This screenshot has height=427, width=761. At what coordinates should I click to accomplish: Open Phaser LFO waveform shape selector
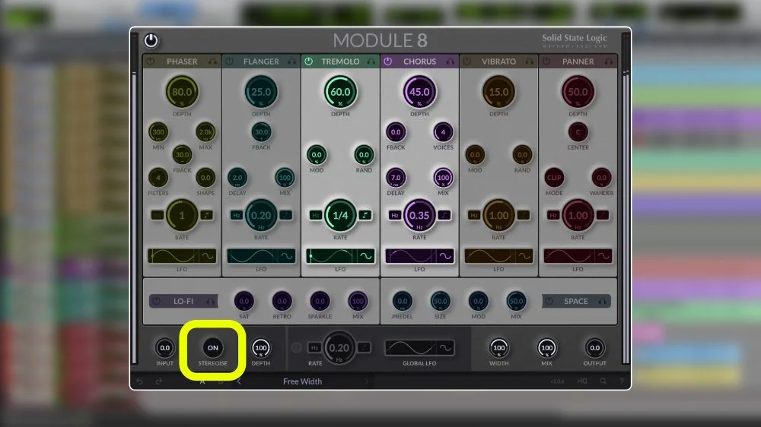pyautogui.click(x=209, y=256)
